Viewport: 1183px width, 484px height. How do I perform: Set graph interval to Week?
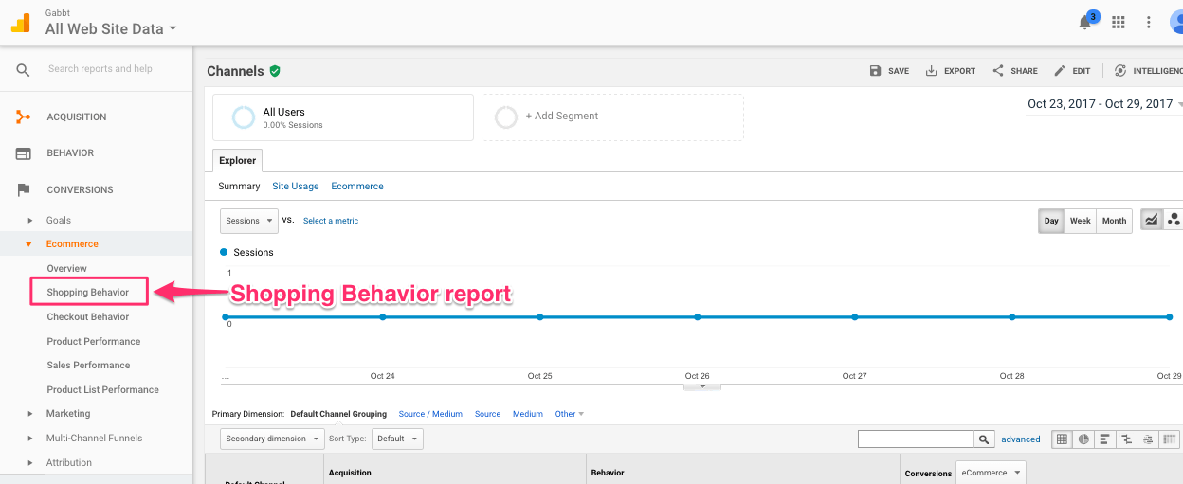click(x=1081, y=221)
